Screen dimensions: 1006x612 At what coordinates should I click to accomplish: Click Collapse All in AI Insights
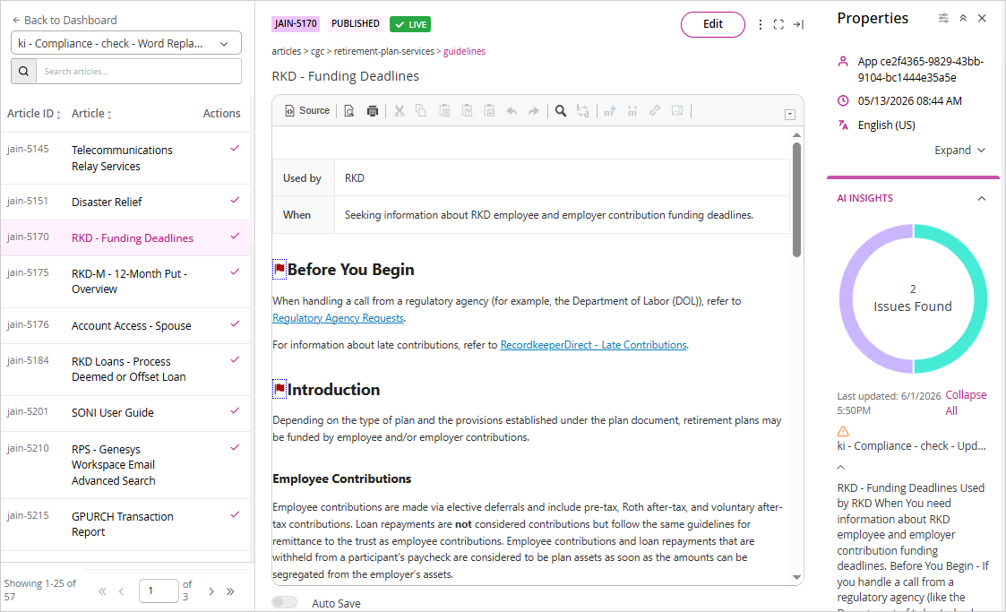966,403
